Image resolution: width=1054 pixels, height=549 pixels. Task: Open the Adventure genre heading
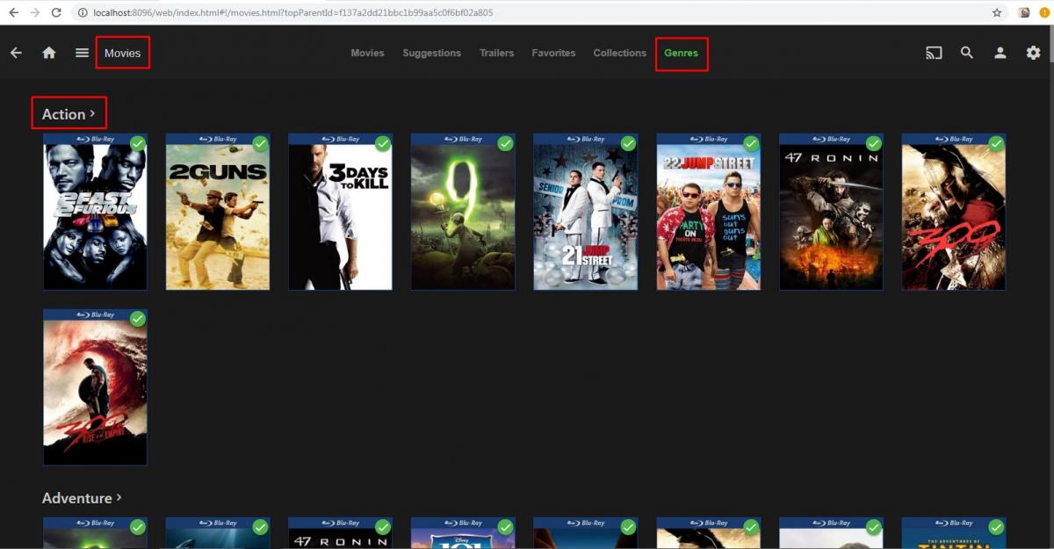coord(77,498)
